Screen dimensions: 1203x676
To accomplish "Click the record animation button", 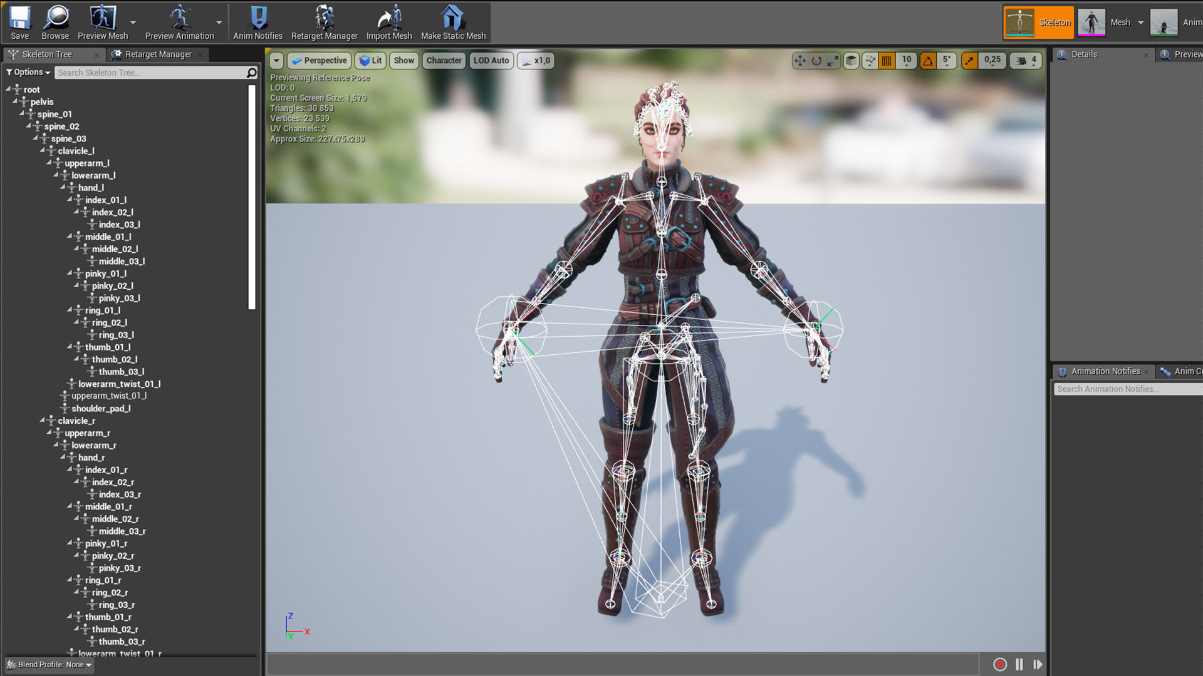I will tap(1000, 665).
